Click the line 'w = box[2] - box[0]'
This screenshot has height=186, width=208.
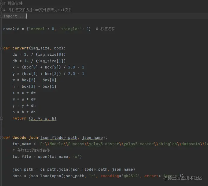point(34,80)
